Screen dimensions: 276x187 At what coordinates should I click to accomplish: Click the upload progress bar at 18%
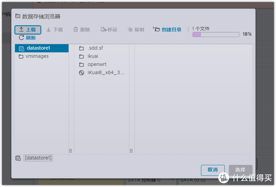click(216, 34)
